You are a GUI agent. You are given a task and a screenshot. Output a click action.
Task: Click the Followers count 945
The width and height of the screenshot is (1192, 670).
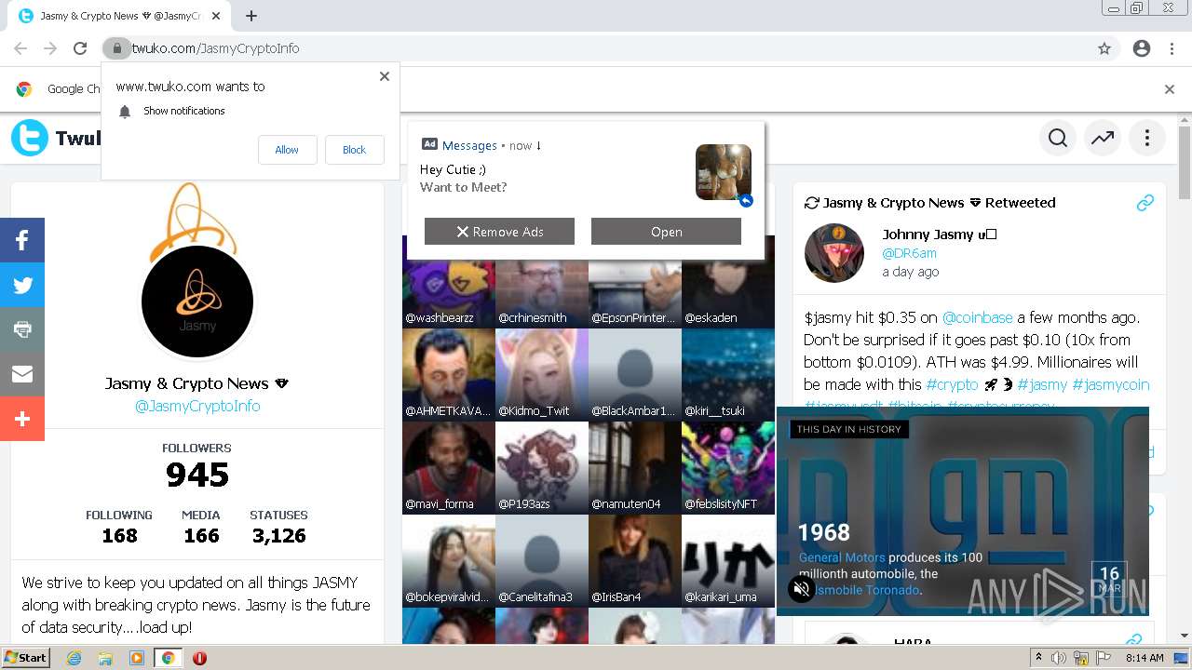point(197,475)
